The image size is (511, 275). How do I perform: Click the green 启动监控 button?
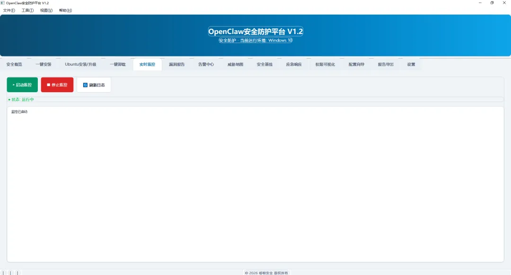pos(22,85)
